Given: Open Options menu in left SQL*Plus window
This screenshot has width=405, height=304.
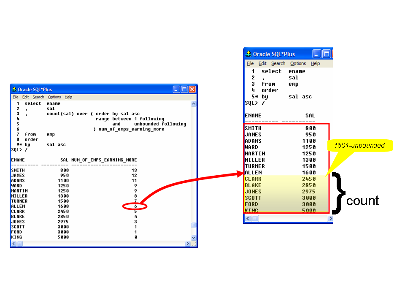Looking at the screenshot, I should [54, 97].
